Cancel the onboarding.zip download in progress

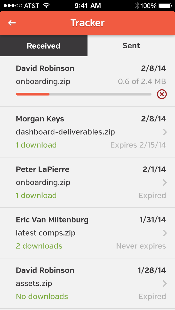pyautogui.click(x=162, y=94)
